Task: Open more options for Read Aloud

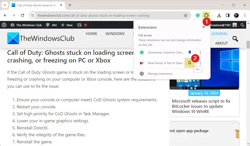Action: [x=200, y=63]
